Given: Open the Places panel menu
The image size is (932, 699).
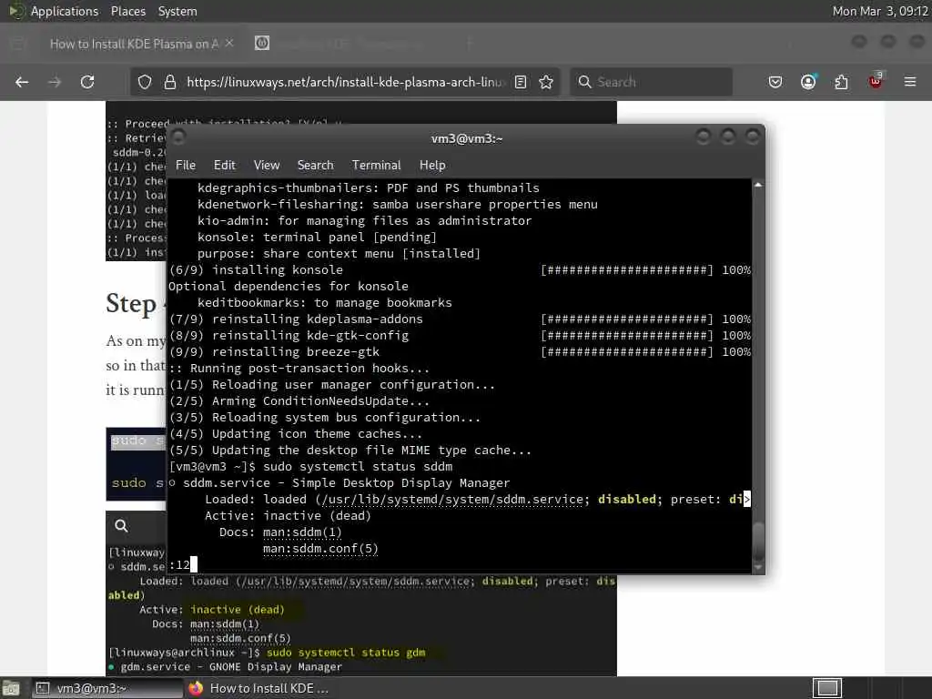Looking at the screenshot, I should pos(128,11).
